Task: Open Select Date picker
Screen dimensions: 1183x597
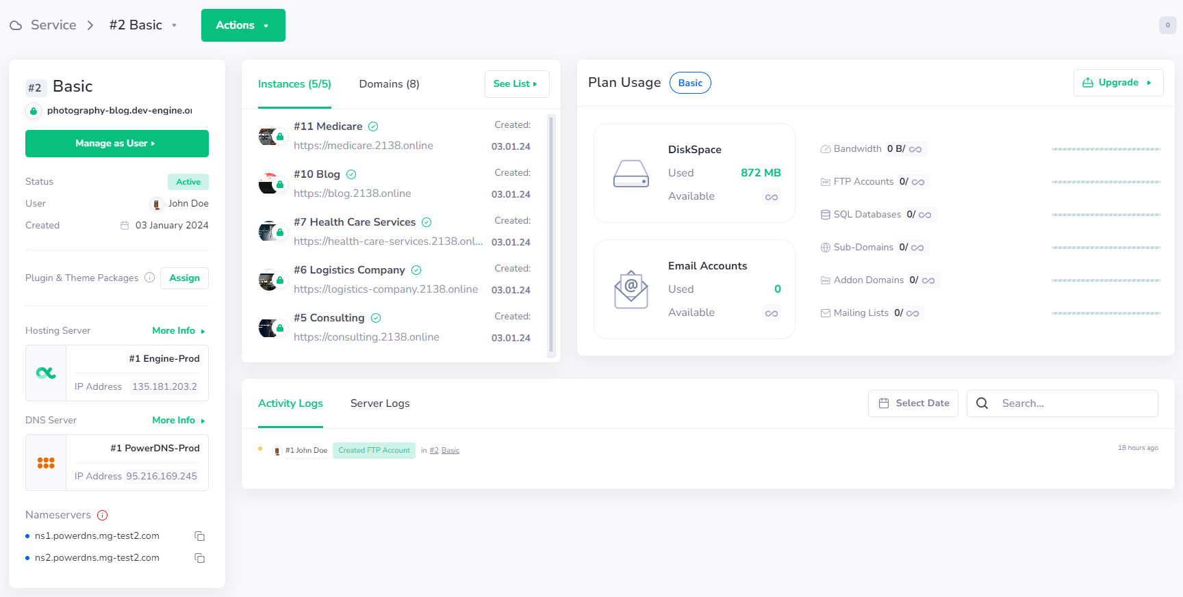Action: 913,403
